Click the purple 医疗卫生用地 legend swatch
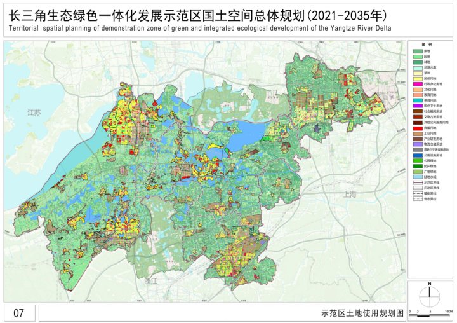The image size is (457, 323). [x=418, y=106]
